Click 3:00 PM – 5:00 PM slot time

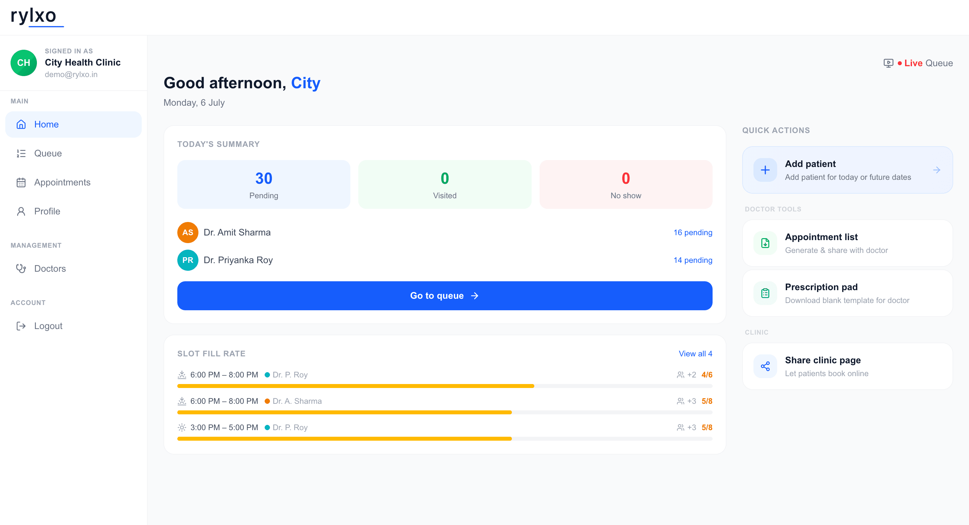[224, 427]
